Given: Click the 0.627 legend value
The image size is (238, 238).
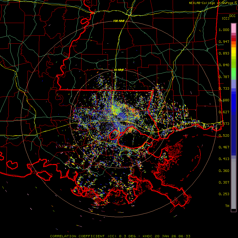Looking at the screenshot, I should [224, 112].
